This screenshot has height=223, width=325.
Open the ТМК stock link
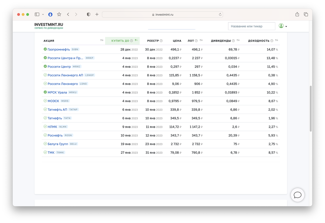coord(51,153)
